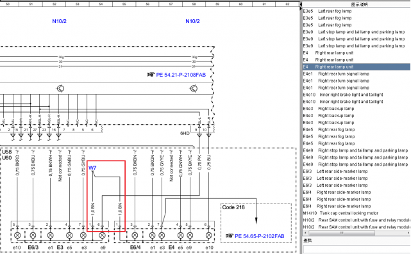Select the highlighted E4 Right rear lamp unit entry
Screen dimensions: 411x254
[x=356, y=67]
